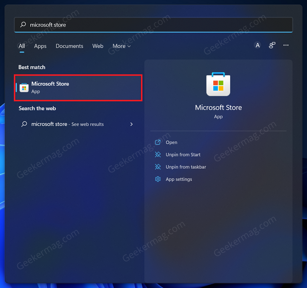This screenshot has width=307, height=288.
Task: Click the Open external-window icon
Action: (x=158, y=142)
